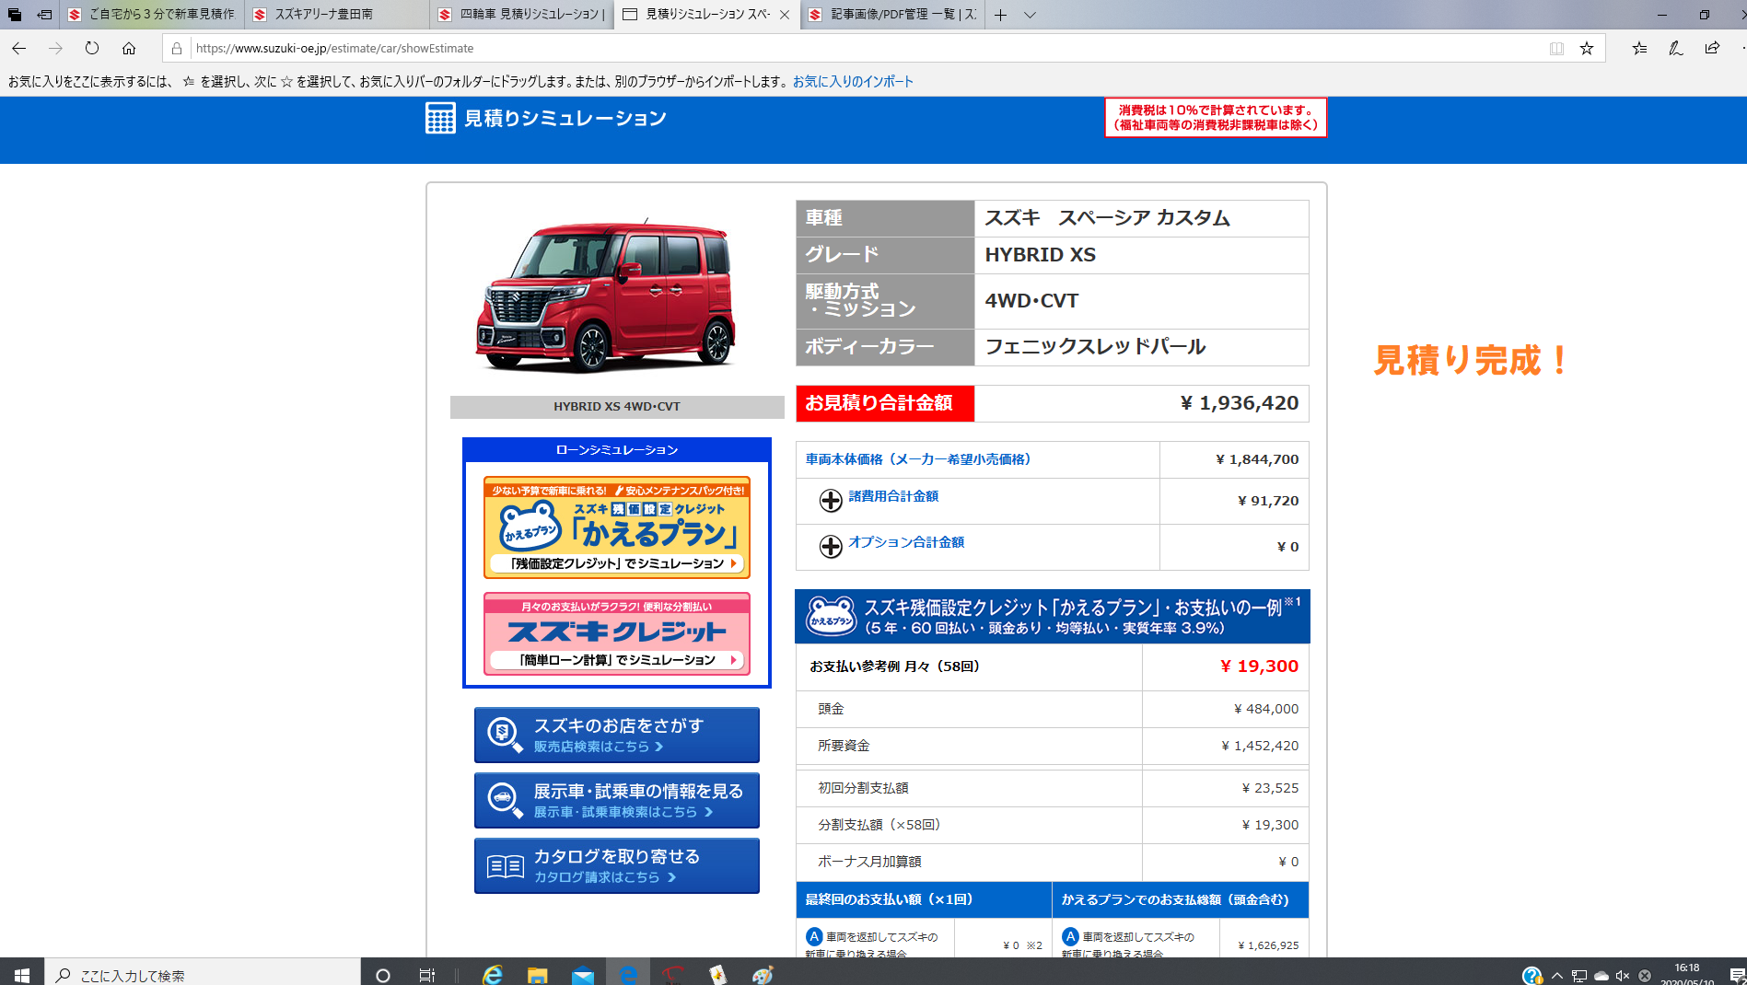Refresh the current page

(92, 48)
